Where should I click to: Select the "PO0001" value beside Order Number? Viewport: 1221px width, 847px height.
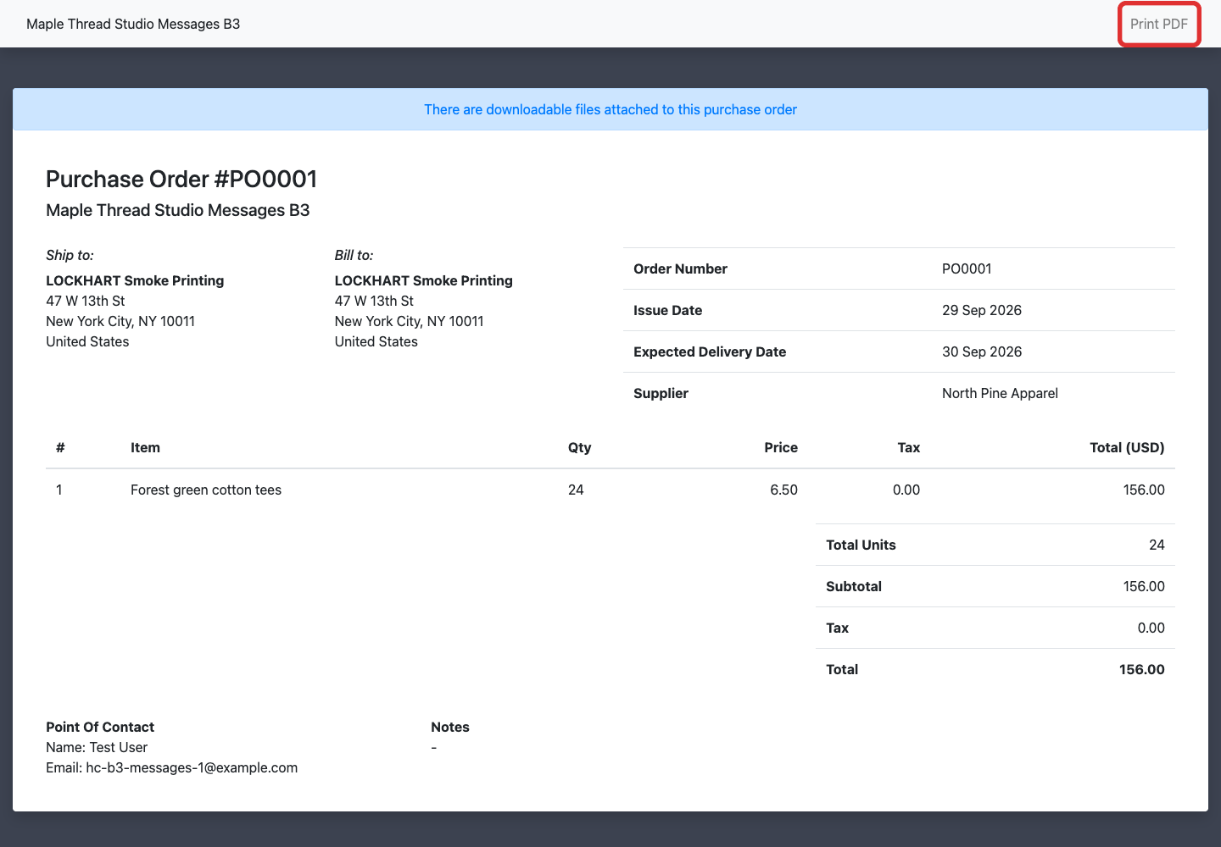[x=967, y=268]
